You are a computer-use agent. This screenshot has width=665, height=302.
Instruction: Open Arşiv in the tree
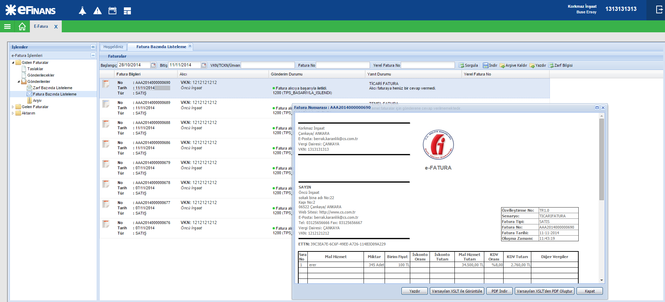pyautogui.click(x=37, y=100)
